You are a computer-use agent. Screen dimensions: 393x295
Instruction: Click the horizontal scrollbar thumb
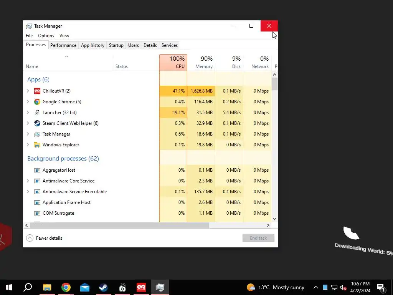click(x=119, y=225)
